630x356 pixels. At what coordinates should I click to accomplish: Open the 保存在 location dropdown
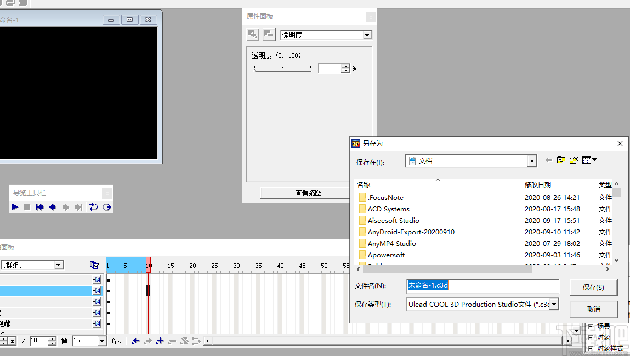[531, 160]
